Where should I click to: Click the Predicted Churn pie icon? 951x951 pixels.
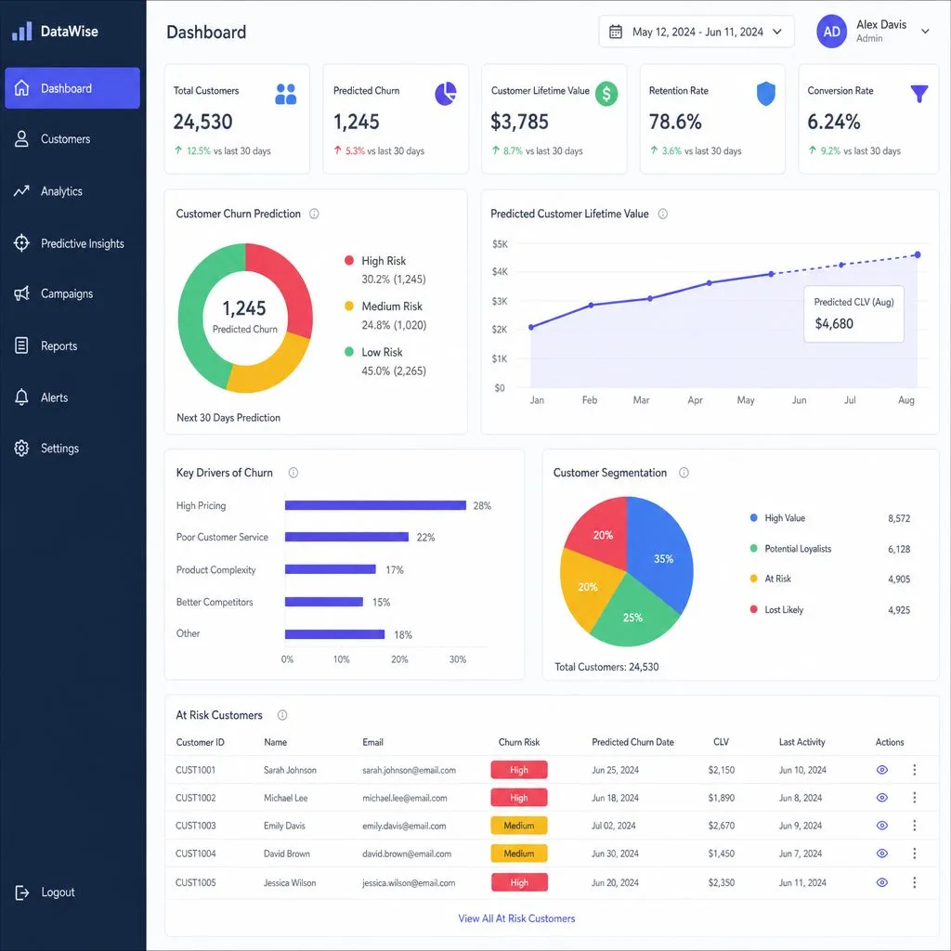(445, 94)
